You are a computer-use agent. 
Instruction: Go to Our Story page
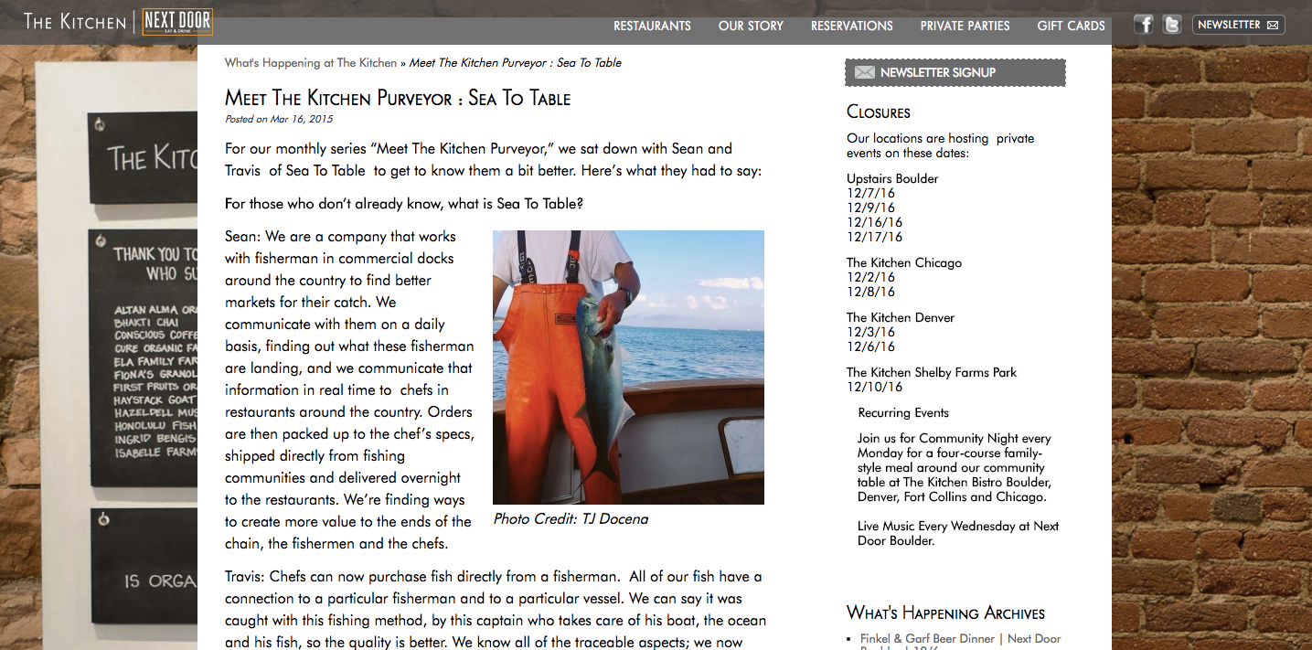click(751, 26)
